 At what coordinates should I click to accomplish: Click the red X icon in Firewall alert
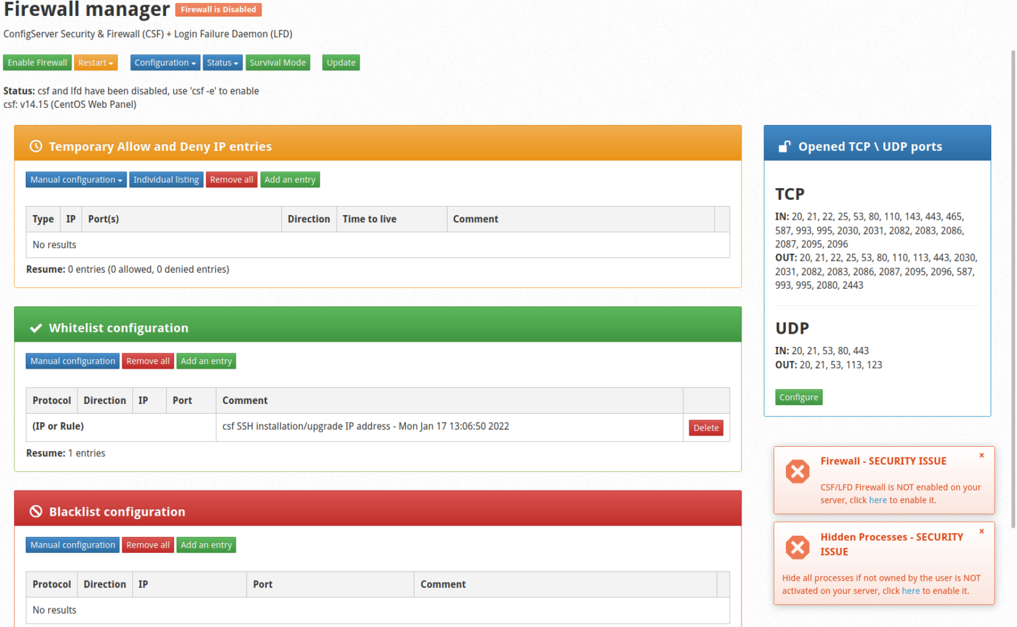pyautogui.click(x=797, y=471)
